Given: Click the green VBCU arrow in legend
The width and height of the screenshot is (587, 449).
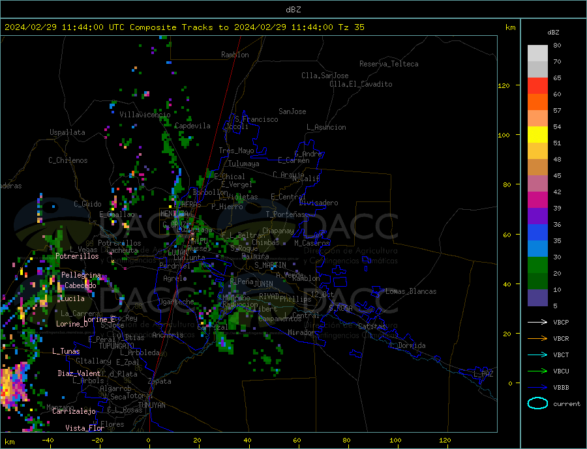Looking at the screenshot, I should pos(537,371).
